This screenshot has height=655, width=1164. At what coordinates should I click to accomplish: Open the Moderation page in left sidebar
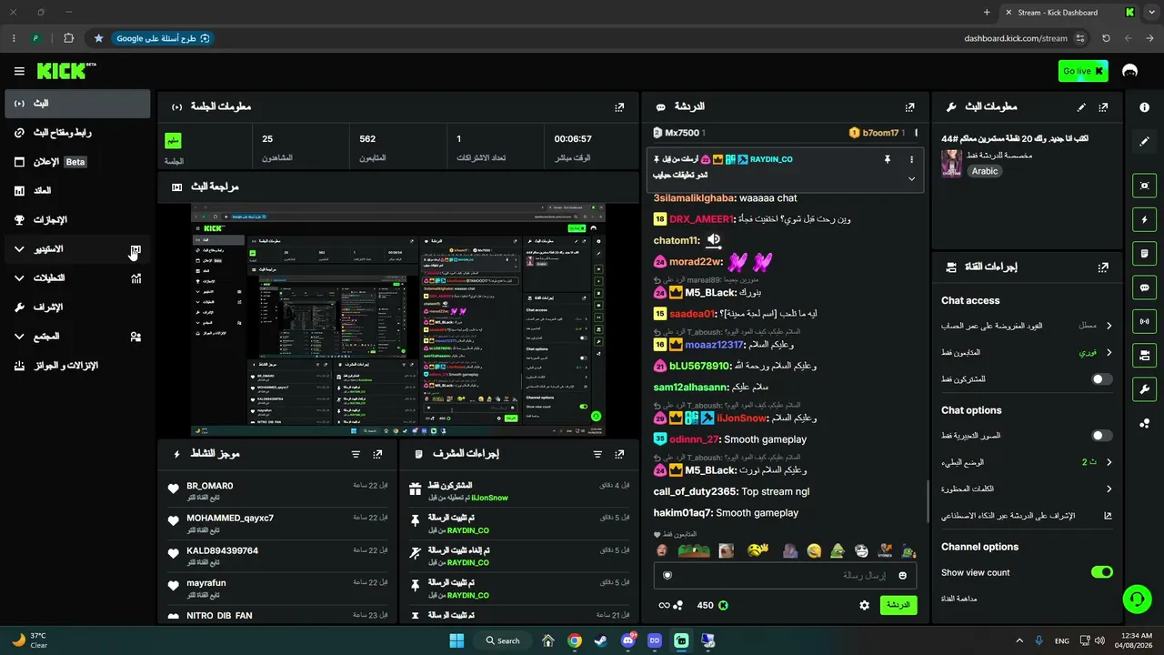click(77, 307)
